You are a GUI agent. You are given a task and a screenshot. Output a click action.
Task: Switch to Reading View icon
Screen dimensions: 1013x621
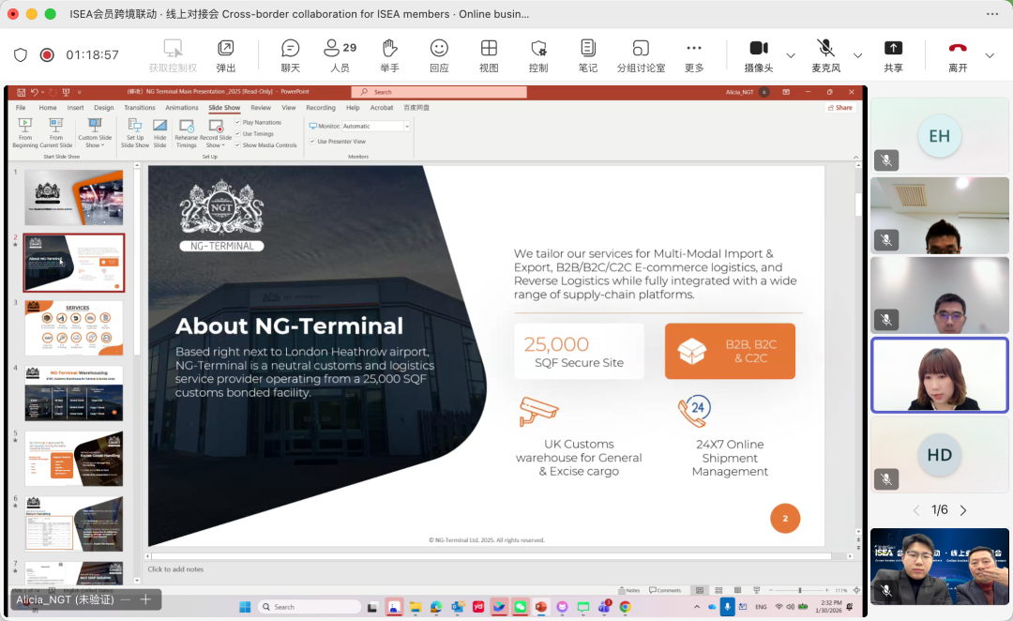click(737, 590)
